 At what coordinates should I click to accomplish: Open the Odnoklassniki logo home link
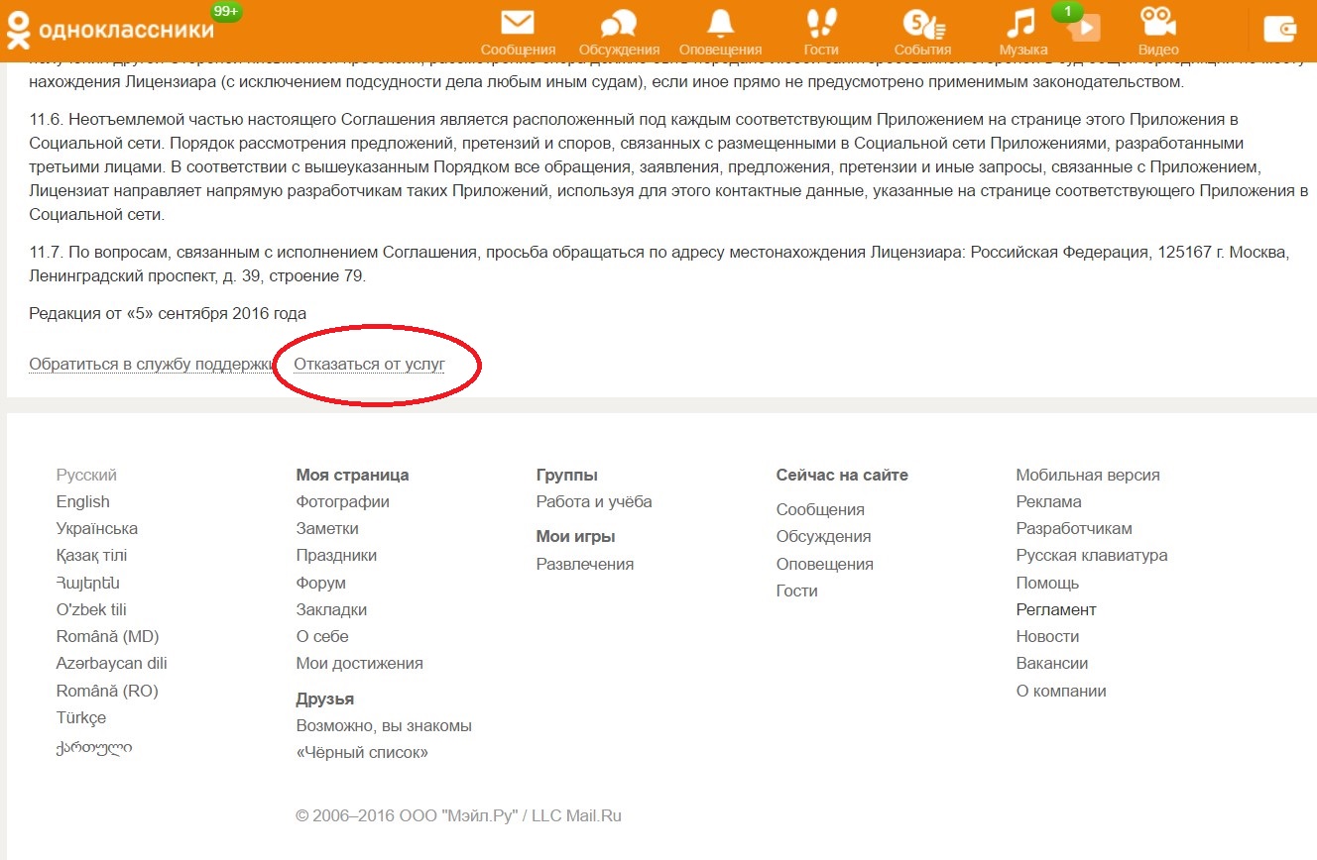click(109, 30)
